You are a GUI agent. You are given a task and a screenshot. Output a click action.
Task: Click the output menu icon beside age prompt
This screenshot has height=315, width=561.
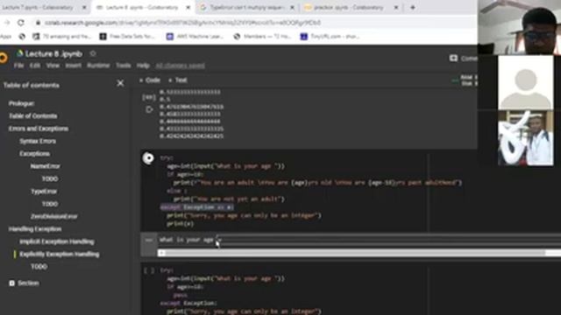coord(149,241)
